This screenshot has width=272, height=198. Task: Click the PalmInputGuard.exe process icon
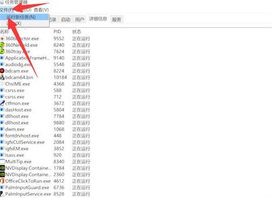[2, 187]
